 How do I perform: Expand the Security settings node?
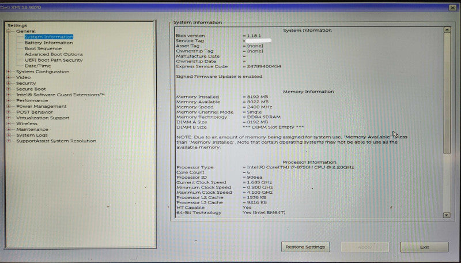(x=9, y=83)
